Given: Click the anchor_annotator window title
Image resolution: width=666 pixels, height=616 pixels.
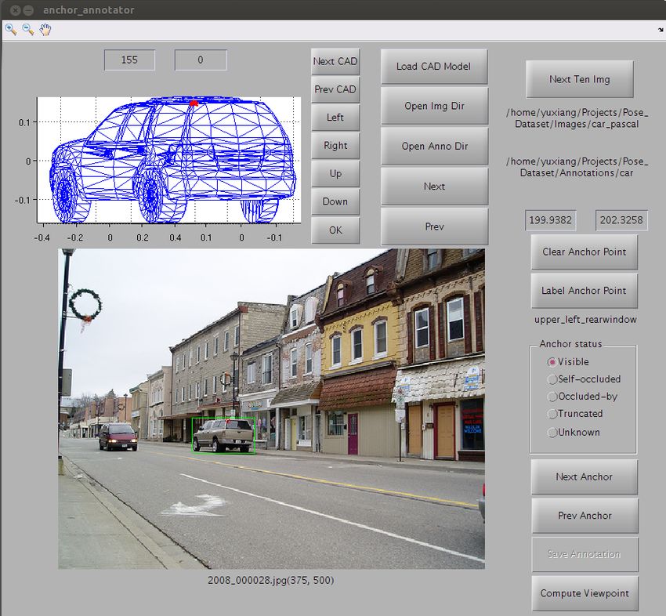Looking at the screenshot, I should [x=89, y=9].
